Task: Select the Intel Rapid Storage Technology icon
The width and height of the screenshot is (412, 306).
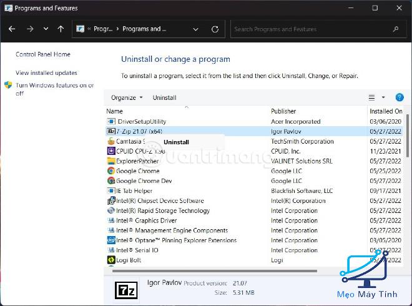Action: coord(111,210)
